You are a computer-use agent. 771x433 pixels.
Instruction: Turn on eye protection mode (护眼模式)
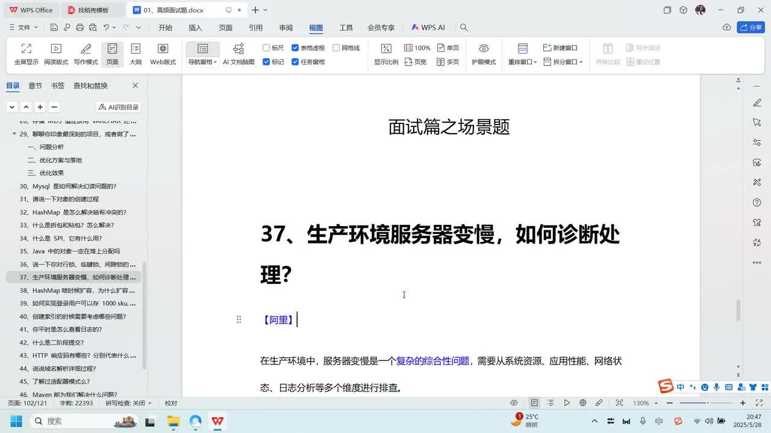(x=484, y=54)
